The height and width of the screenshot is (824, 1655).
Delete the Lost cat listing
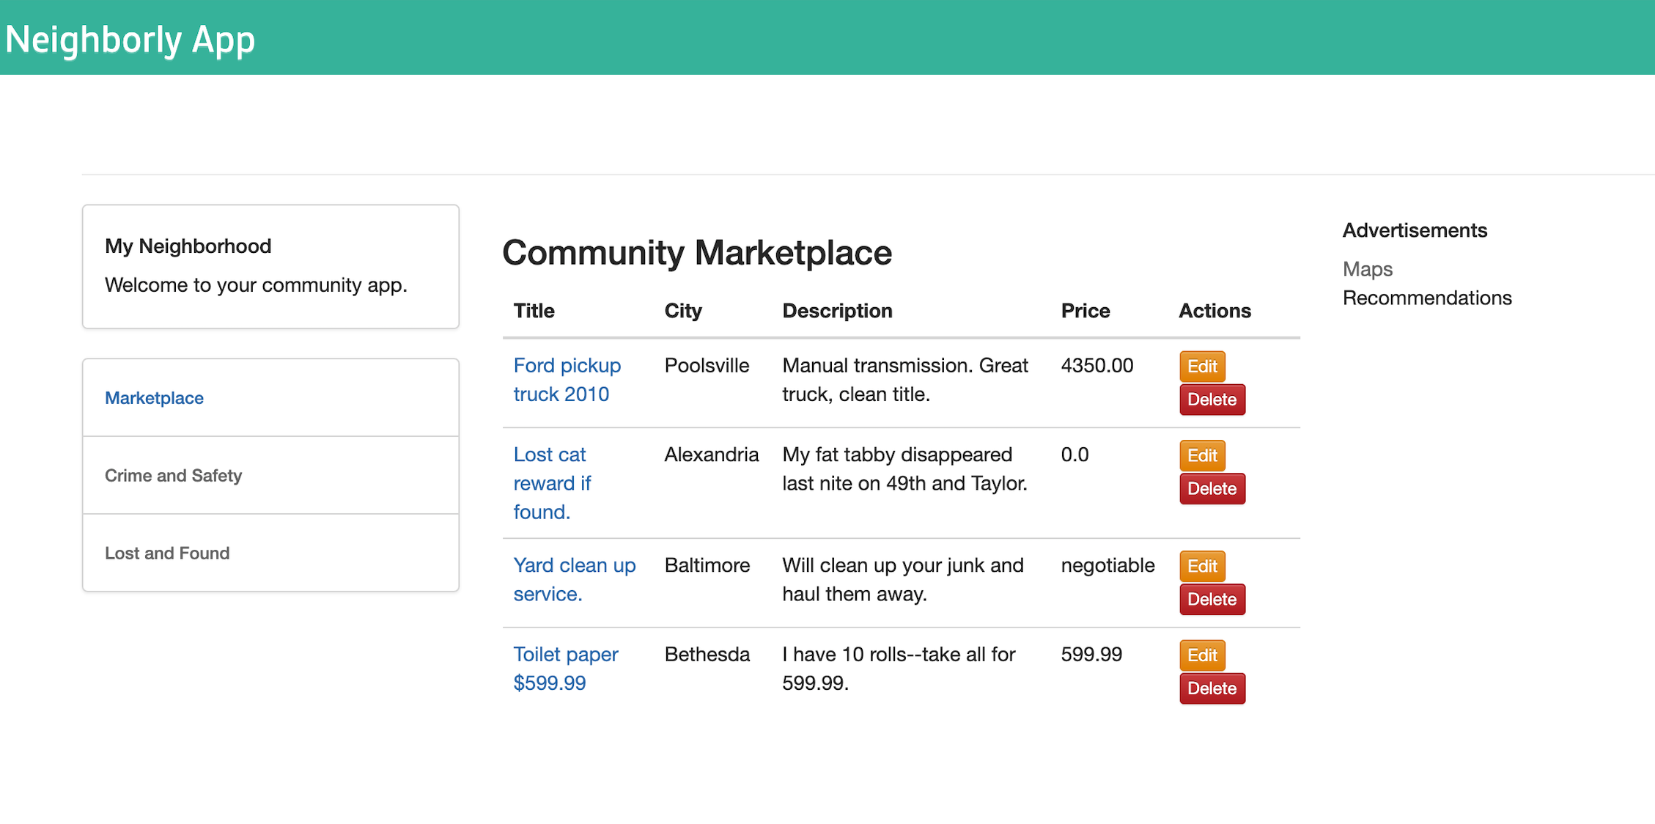point(1212,489)
